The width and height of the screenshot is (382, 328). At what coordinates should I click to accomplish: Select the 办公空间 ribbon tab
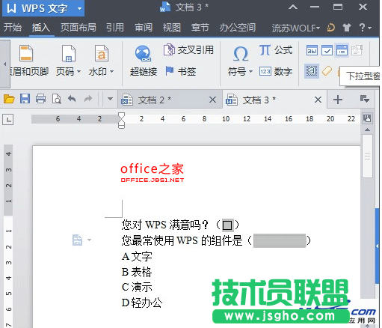pyautogui.click(x=238, y=27)
